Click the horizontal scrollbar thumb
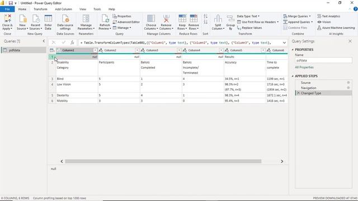The width and height of the screenshot is (358, 201). [163, 161]
